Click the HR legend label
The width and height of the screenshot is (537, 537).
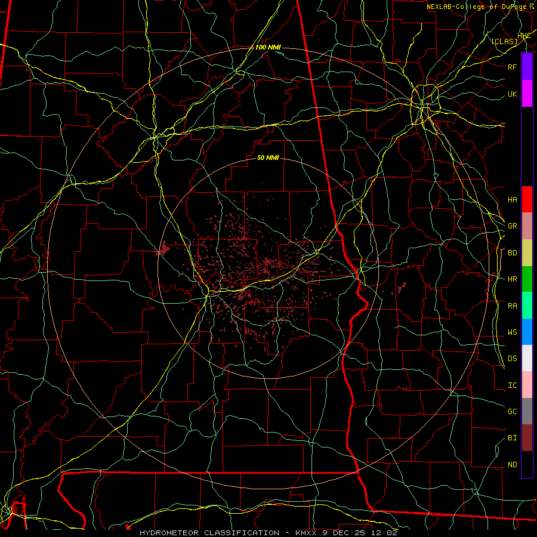pyautogui.click(x=513, y=279)
